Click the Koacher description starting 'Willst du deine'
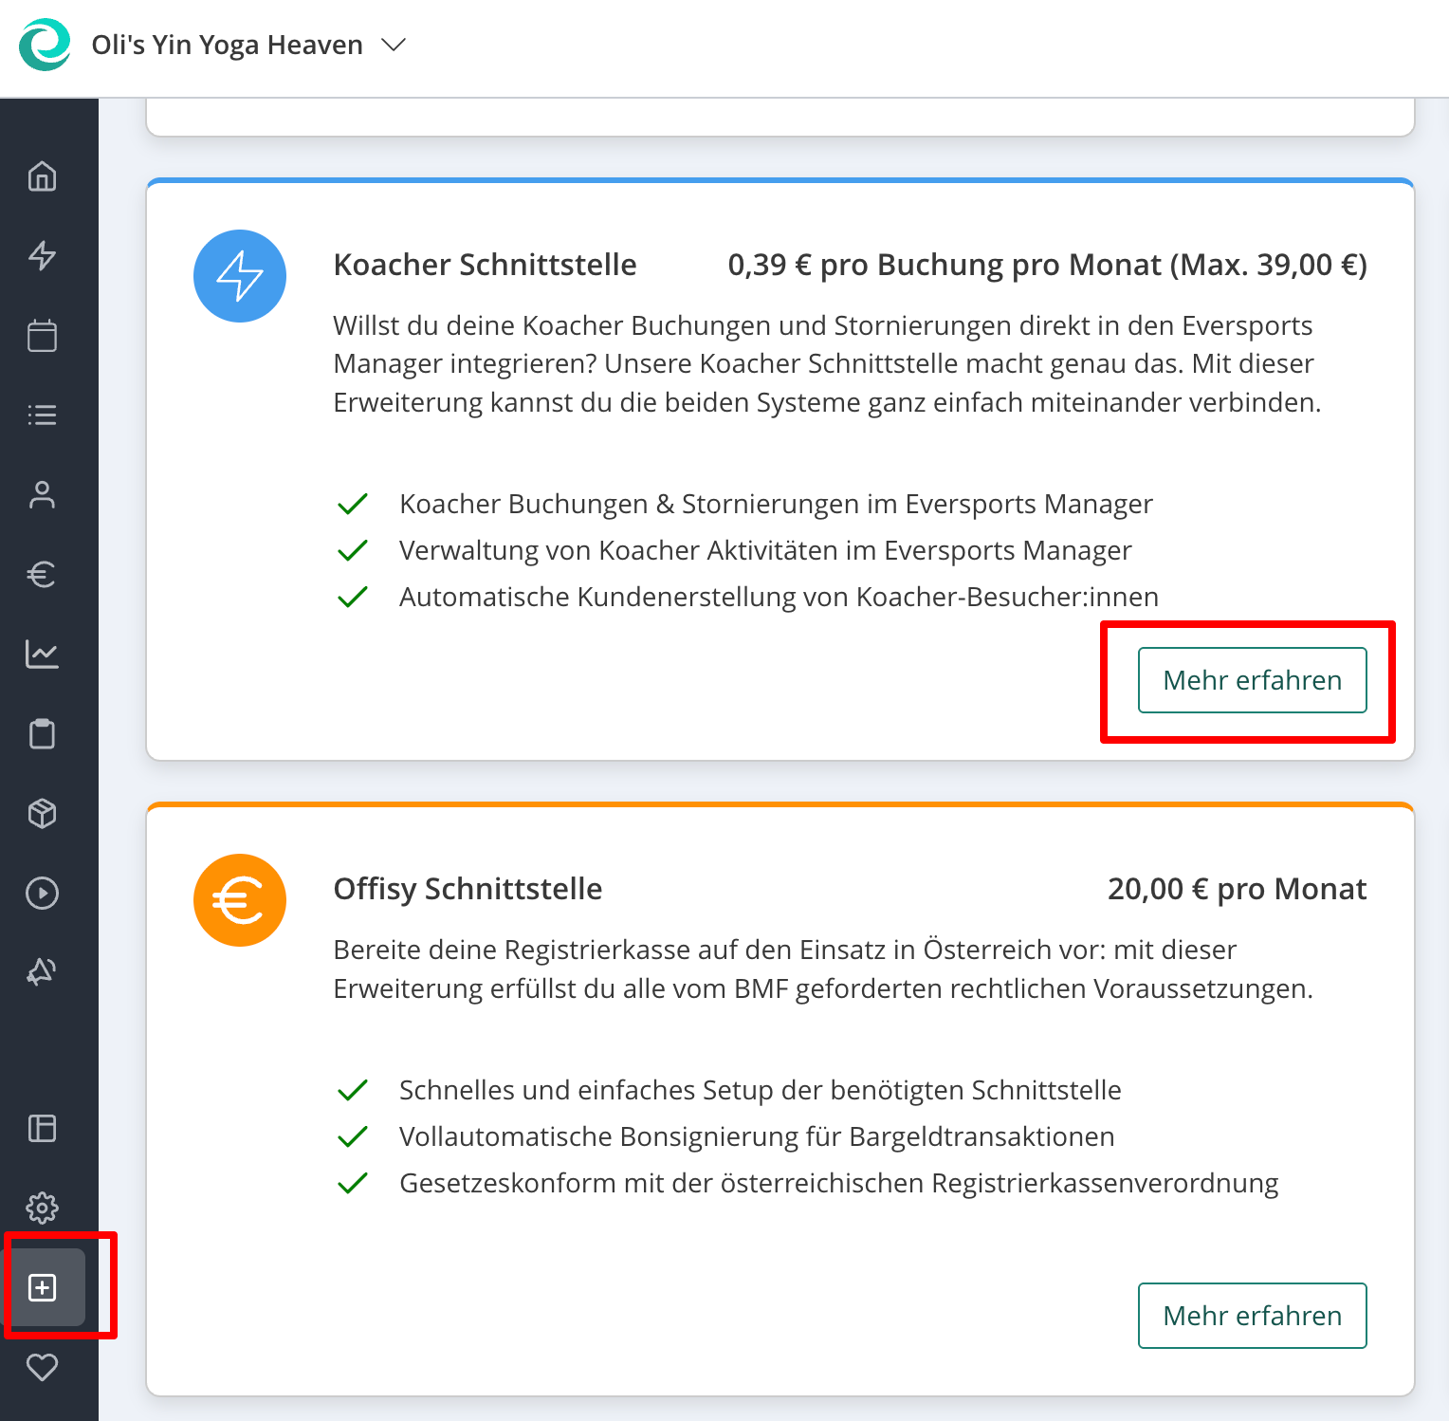 (x=827, y=364)
